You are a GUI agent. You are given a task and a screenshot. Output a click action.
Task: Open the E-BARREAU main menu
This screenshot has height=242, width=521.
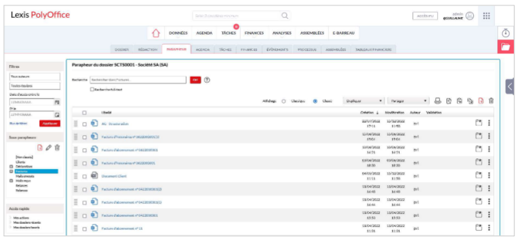(343, 33)
